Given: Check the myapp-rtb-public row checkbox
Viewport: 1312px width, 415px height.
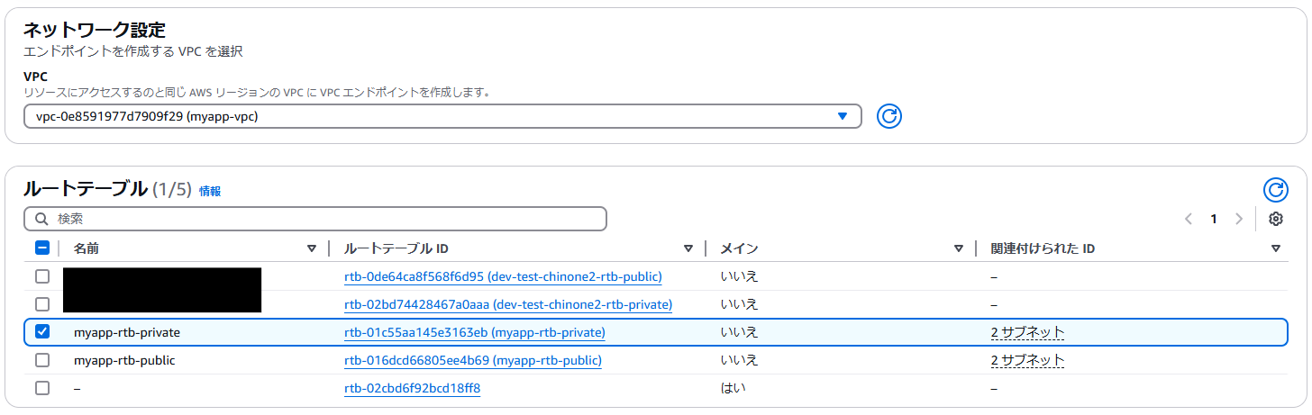Looking at the screenshot, I should [42, 360].
